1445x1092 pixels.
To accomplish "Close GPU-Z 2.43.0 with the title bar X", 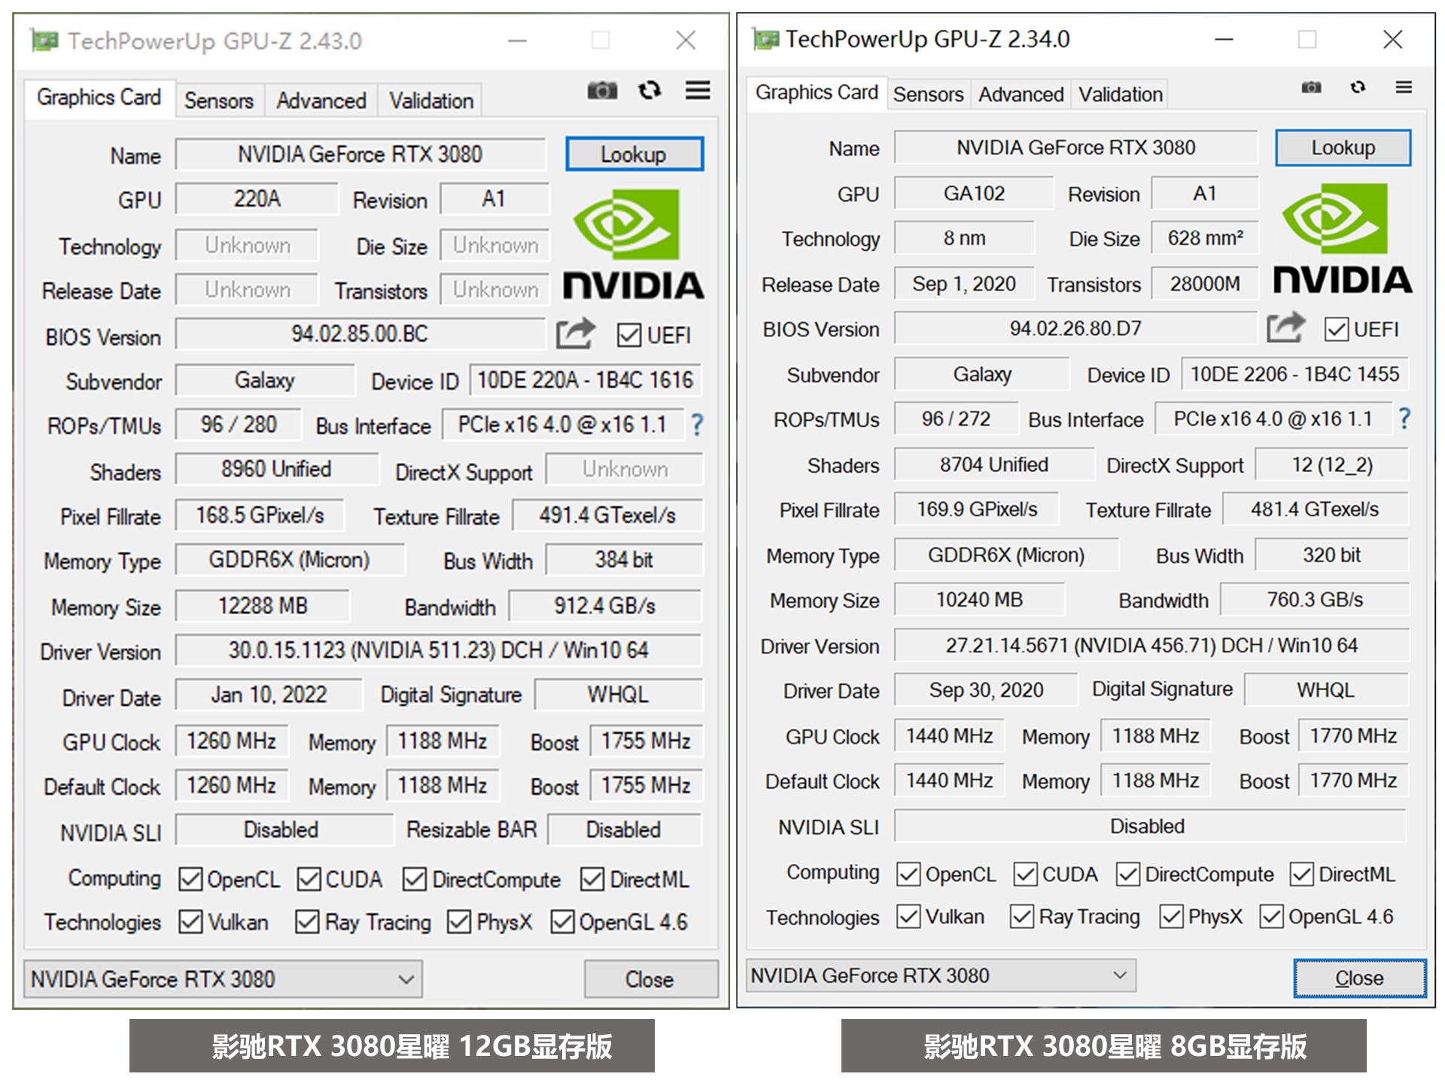I will coord(685,41).
